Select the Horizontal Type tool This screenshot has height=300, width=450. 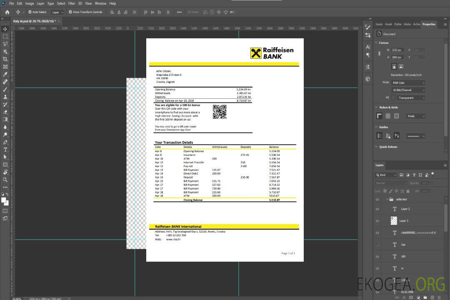pos(5,150)
